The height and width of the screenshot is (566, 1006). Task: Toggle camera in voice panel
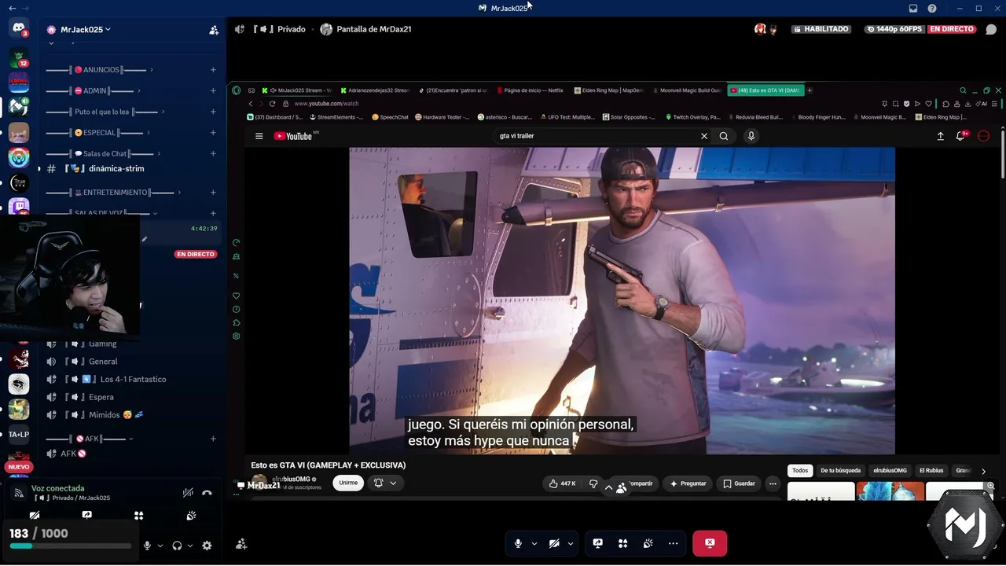(x=35, y=516)
